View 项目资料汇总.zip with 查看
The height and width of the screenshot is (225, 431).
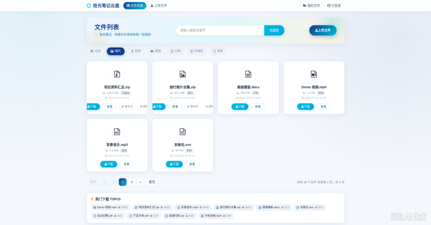(109, 107)
